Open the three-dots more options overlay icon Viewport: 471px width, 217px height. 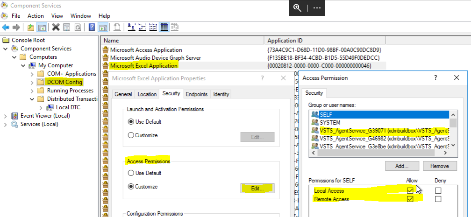[317, 8]
